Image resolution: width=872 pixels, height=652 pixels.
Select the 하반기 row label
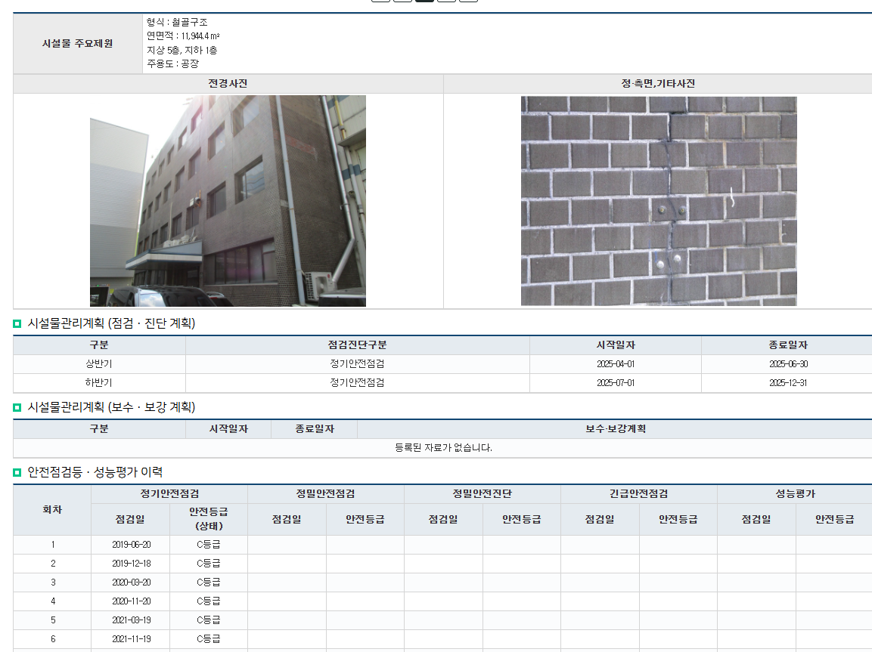(x=99, y=383)
